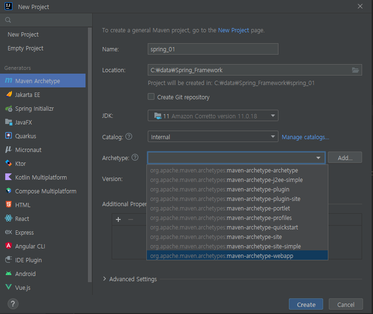
Task: Click the Cancel button
Action: click(345, 304)
